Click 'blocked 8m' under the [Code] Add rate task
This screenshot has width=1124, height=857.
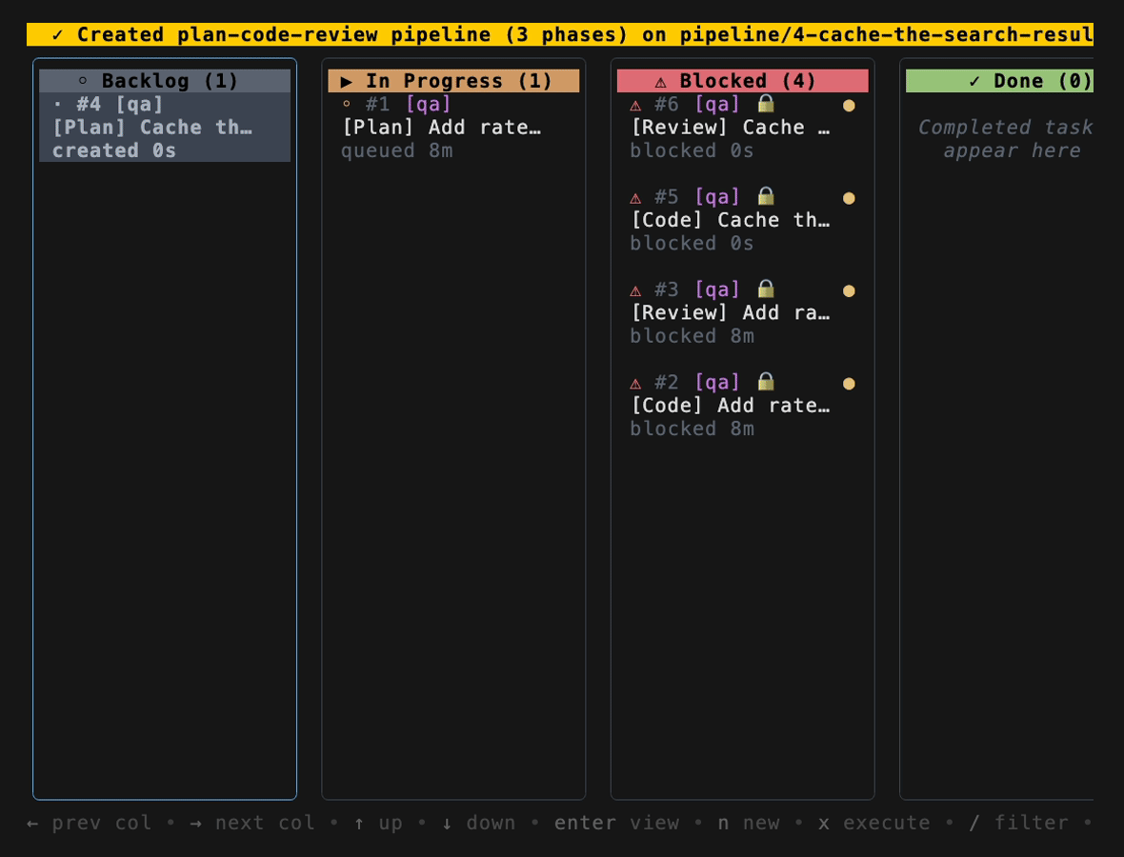pos(692,428)
